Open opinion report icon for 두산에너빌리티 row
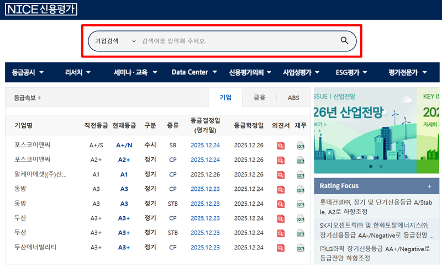Screen dimensions: 442x267 click(x=281, y=248)
